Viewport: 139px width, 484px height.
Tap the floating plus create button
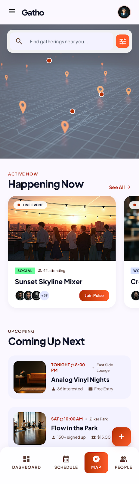coord(122,437)
